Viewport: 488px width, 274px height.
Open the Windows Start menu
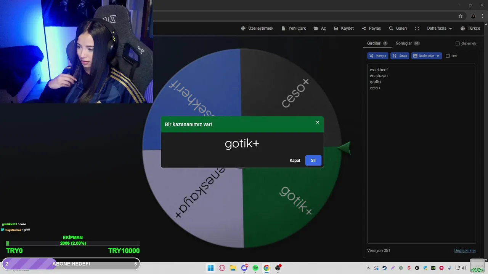tap(210, 268)
